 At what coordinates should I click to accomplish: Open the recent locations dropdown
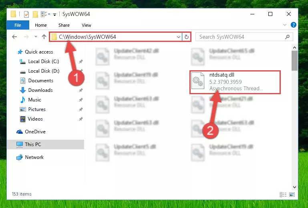[36, 37]
